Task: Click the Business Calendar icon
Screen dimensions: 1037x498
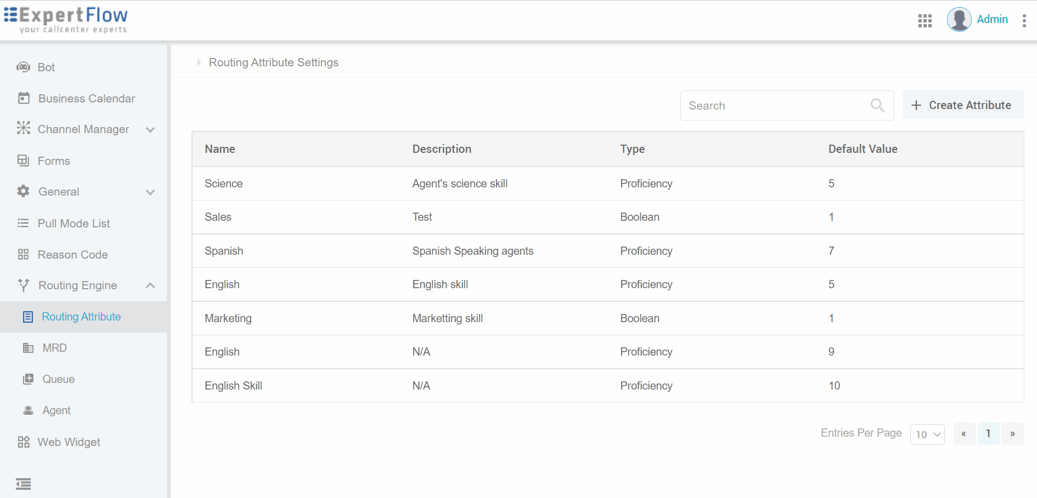Action: pyautogui.click(x=24, y=98)
